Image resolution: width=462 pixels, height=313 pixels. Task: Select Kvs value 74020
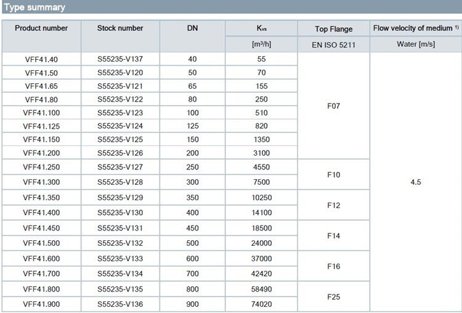(x=261, y=304)
